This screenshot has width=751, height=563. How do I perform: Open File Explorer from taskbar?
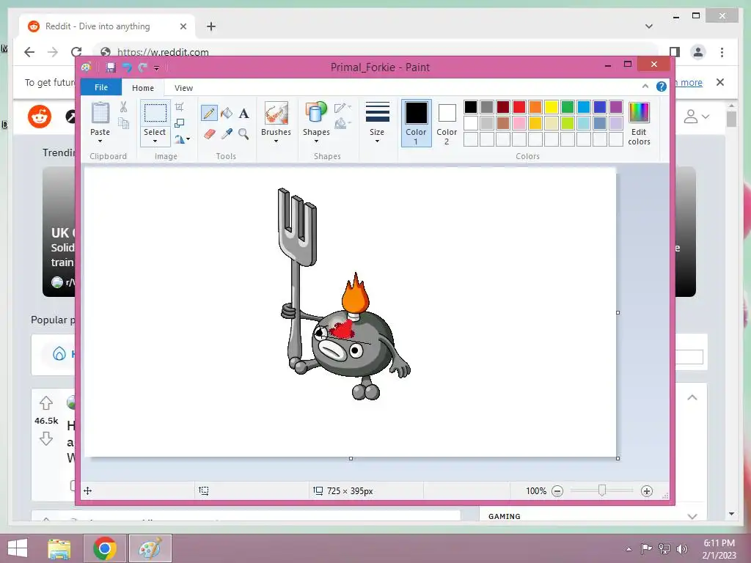59,548
